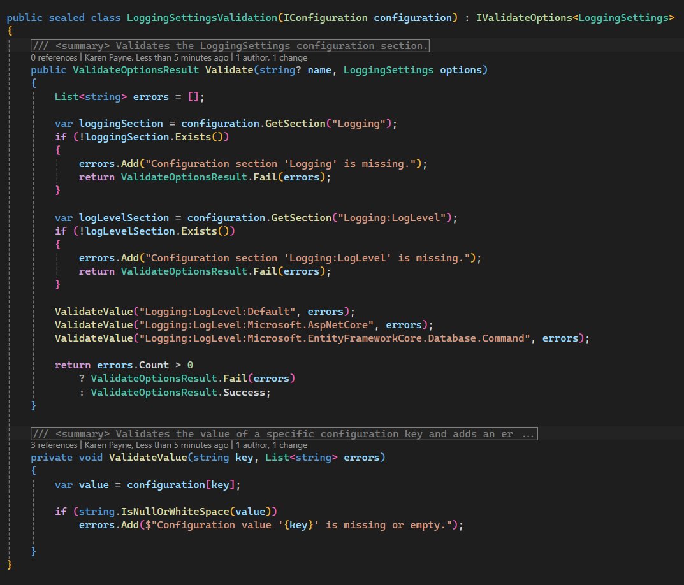Click the '3 references' CodeLens link
The width and height of the screenshot is (684, 585).
click(x=54, y=445)
